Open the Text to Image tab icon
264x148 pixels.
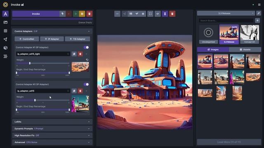5,14
